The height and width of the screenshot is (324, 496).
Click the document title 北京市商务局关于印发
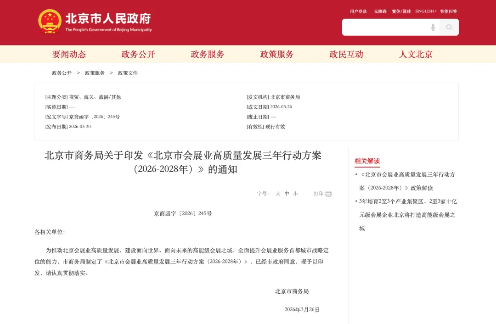point(183,162)
